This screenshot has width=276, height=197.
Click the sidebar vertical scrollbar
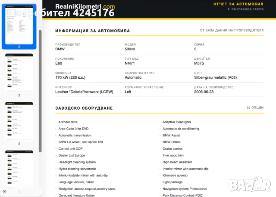point(40,91)
